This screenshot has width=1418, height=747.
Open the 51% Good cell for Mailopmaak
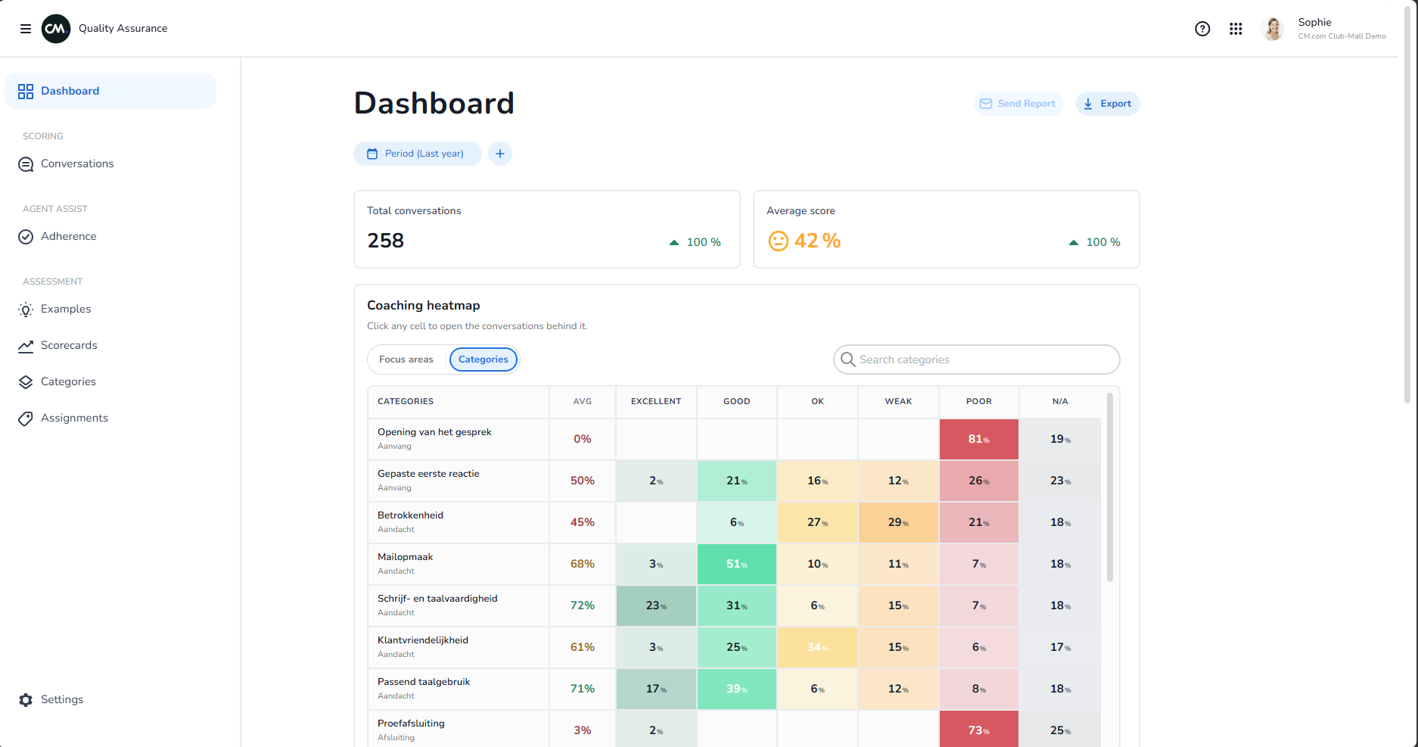pos(737,565)
